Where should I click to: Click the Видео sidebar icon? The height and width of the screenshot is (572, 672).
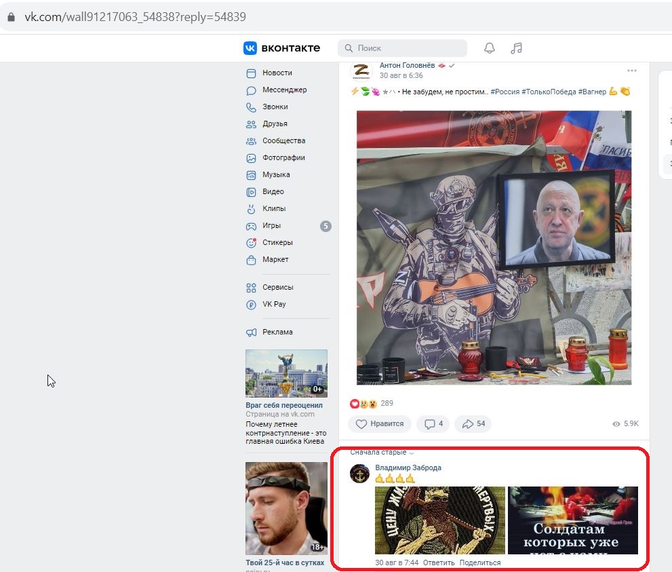[251, 192]
